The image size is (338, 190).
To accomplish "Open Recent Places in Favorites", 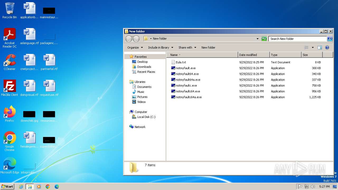I will click(146, 72).
